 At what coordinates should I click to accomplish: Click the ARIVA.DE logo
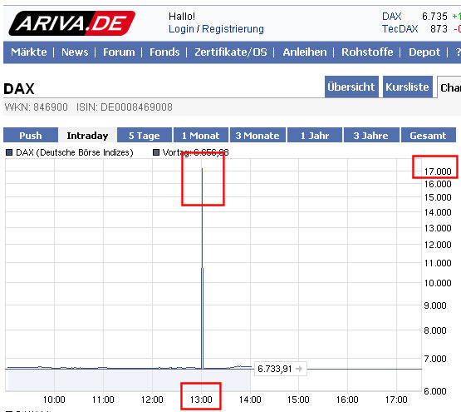point(71,23)
